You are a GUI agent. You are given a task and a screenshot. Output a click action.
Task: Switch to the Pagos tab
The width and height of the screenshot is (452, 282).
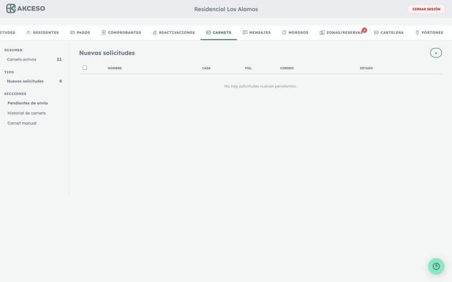click(x=80, y=33)
